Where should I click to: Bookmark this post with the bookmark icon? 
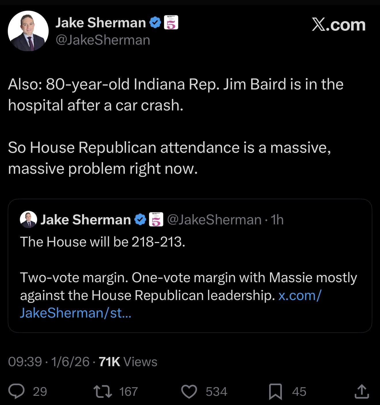click(x=275, y=391)
